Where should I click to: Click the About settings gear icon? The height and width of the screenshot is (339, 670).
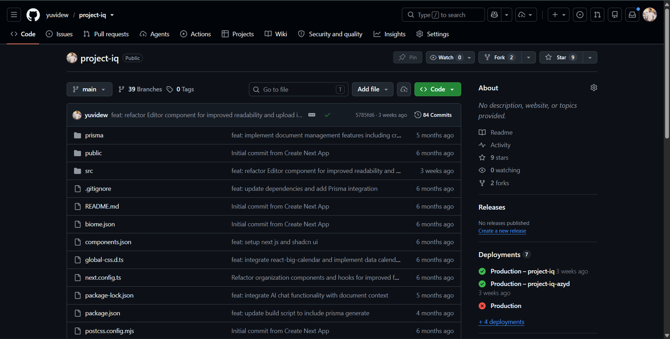coord(594,88)
